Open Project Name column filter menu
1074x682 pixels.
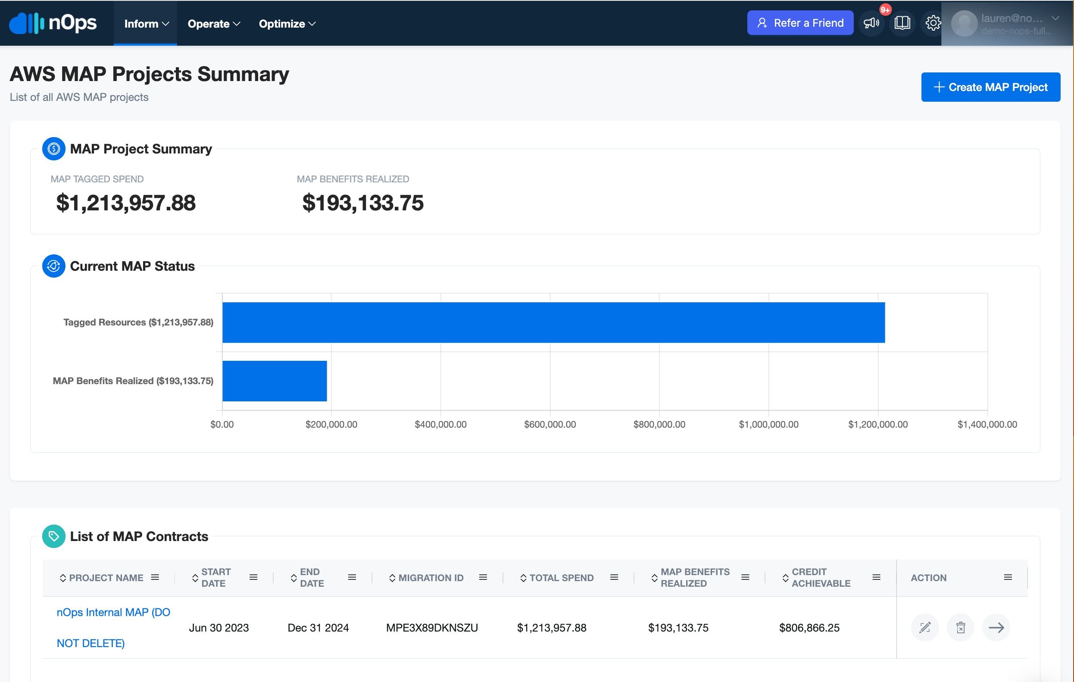[155, 577]
